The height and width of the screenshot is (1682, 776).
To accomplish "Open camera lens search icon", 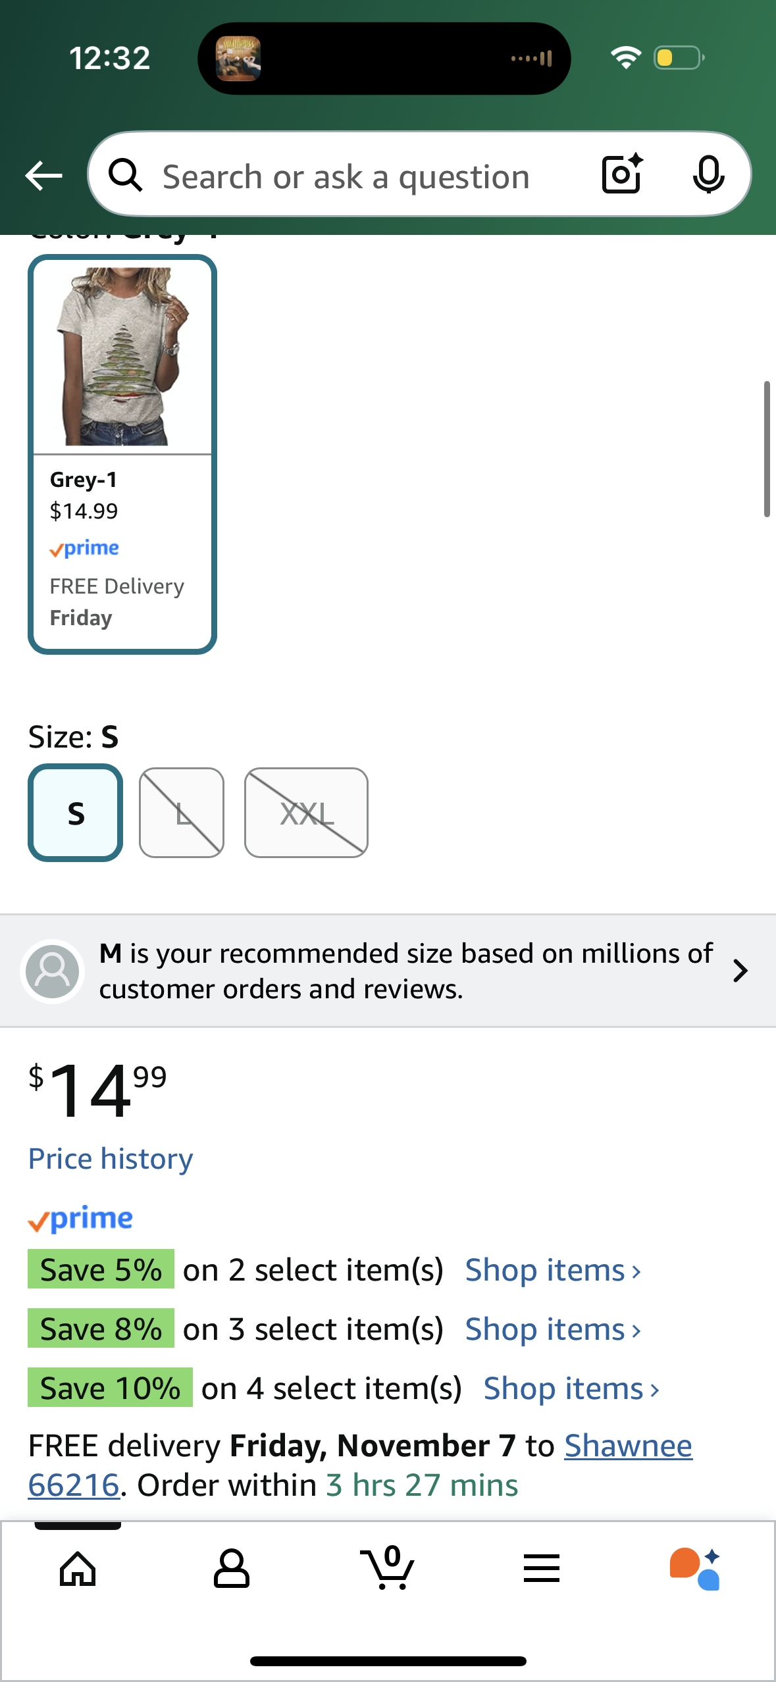I will 621,174.
